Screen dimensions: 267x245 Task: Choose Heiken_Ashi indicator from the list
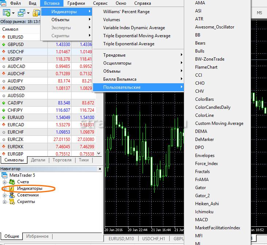(x=207, y=204)
